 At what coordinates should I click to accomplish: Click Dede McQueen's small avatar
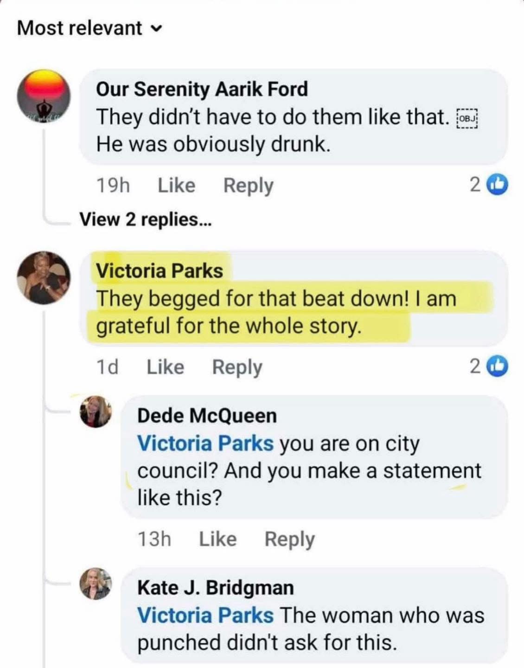[96, 411]
